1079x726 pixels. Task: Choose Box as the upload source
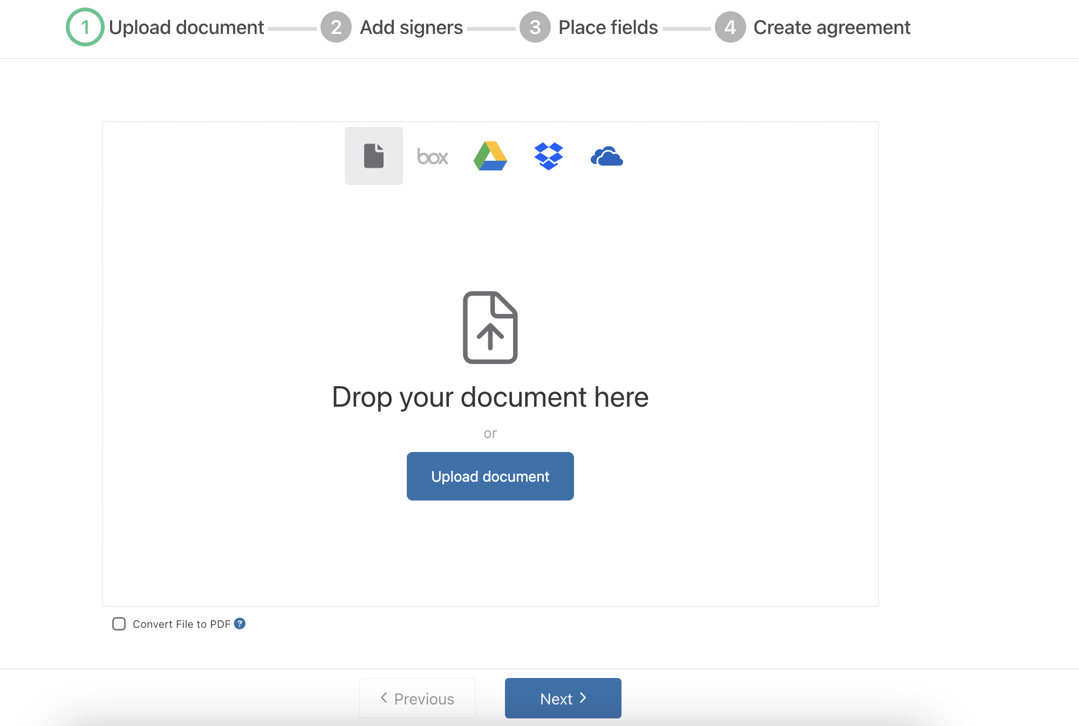pos(433,156)
